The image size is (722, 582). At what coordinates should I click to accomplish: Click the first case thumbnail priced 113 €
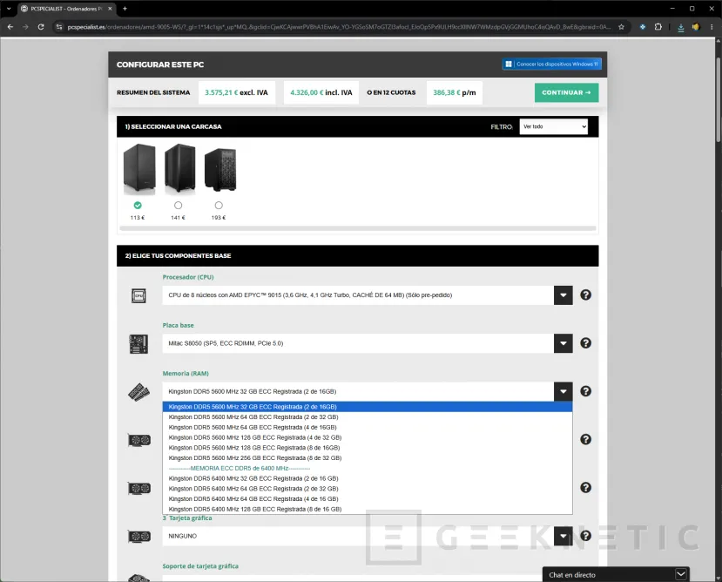pyautogui.click(x=139, y=169)
